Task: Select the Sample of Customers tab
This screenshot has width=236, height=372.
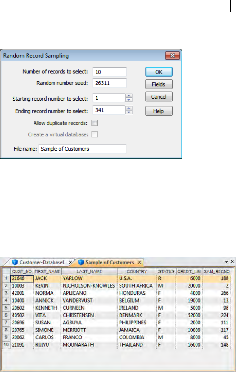Action: click(109, 262)
